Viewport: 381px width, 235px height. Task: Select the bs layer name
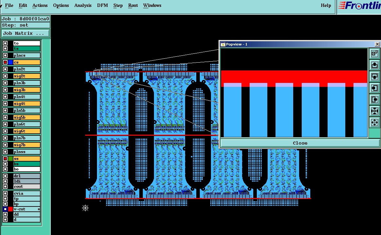[27, 164]
